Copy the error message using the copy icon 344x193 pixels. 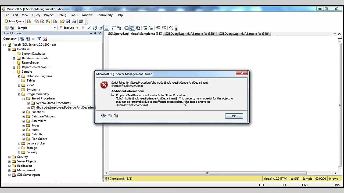click(110, 116)
